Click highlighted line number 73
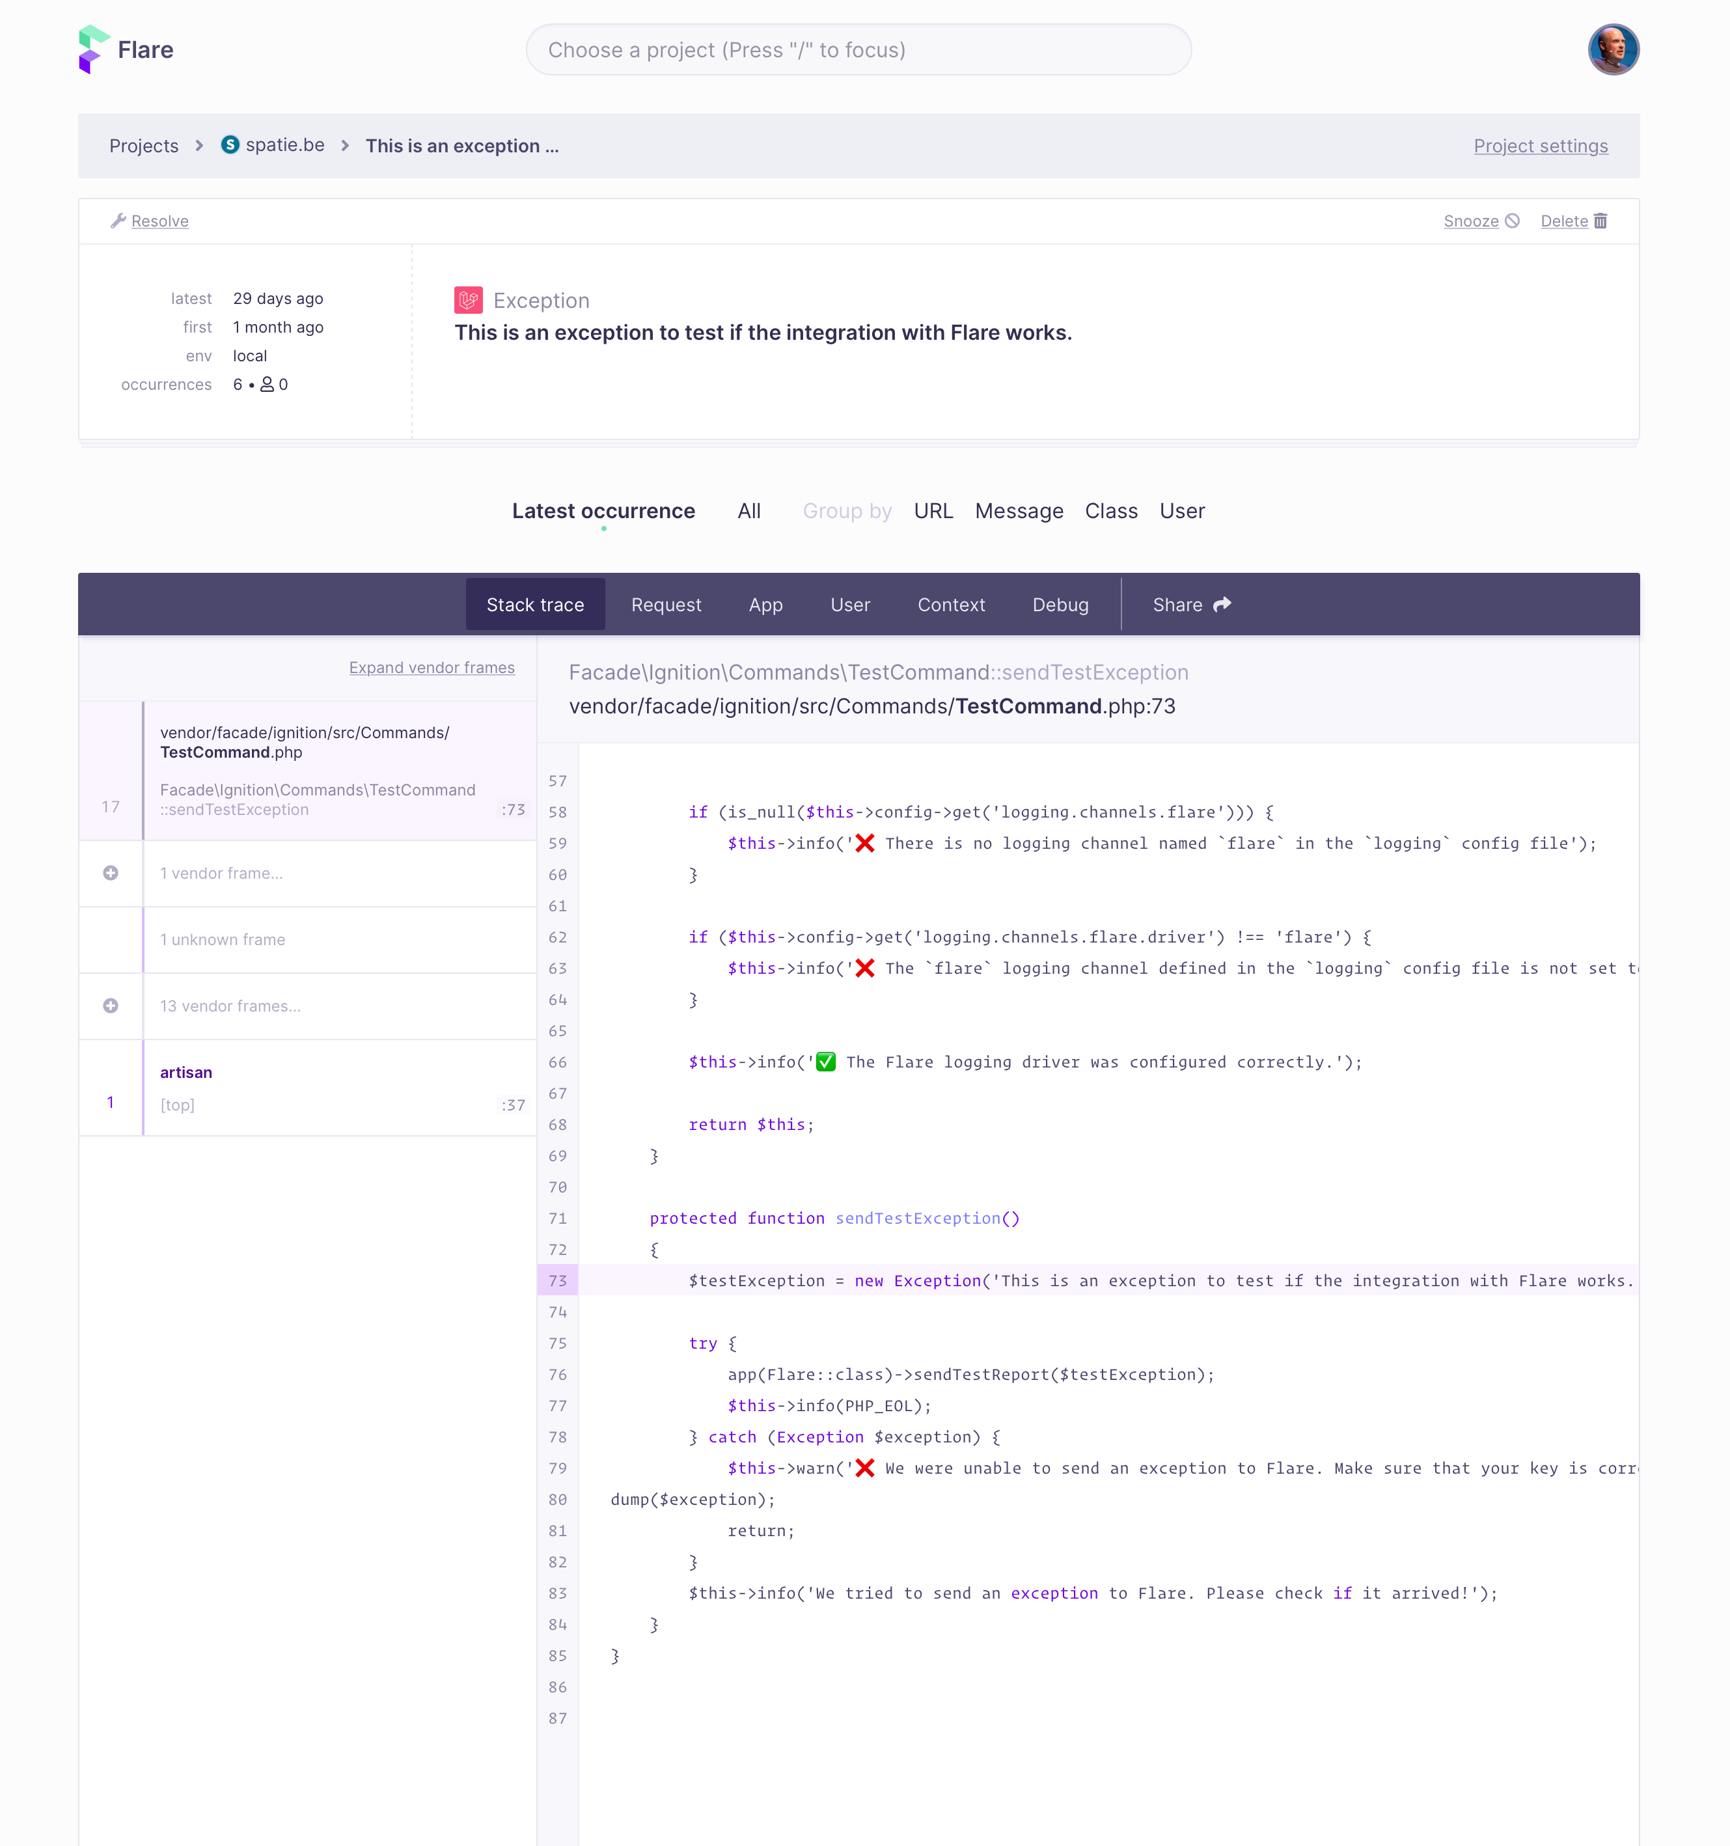 click(x=557, y=1280)
